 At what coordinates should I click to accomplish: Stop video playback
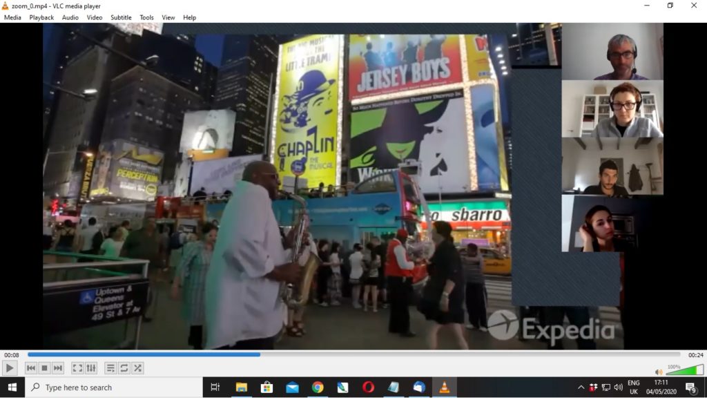(44, 368)
